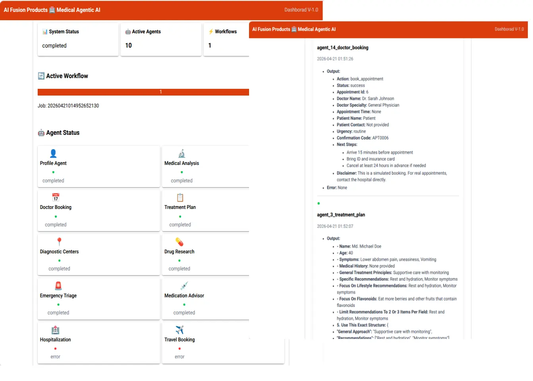Open the Diagnostic Centers card label
The image size is (533, 381).
coord(59,252)
